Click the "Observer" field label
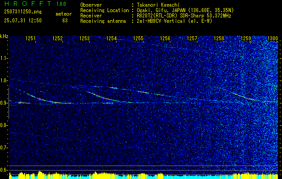This screenshot has width=282, height=179. 91,5
